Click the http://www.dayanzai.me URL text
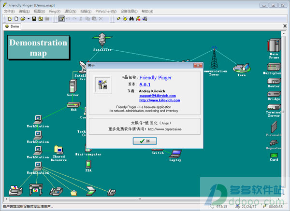The width and height of the screenshot is (290, 211). point(165,129)
